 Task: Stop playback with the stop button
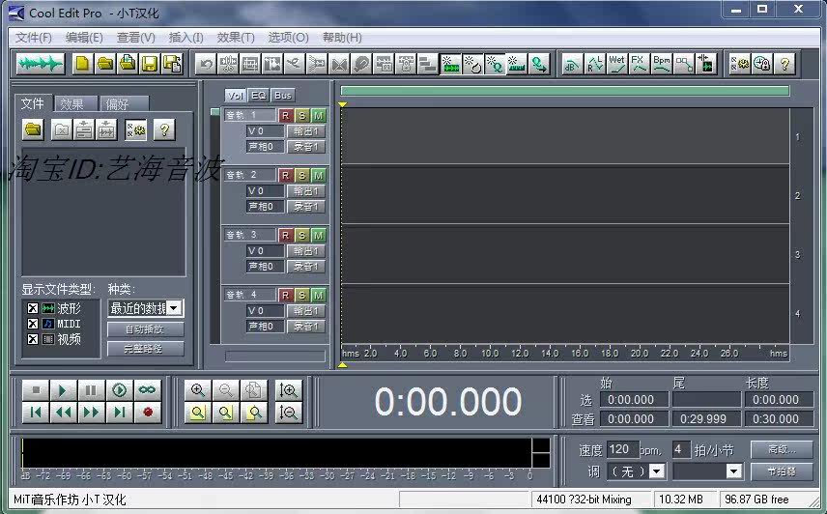coord(36,390)
